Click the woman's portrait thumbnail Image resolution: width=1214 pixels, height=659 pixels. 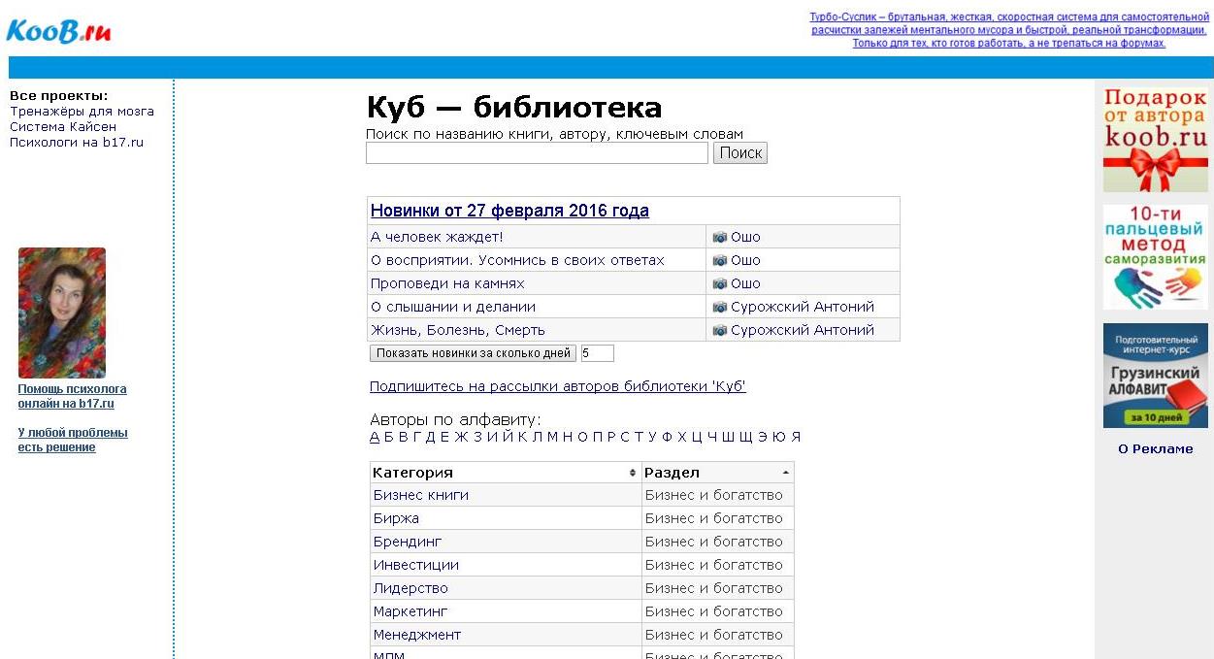click(x=62, y=313)
